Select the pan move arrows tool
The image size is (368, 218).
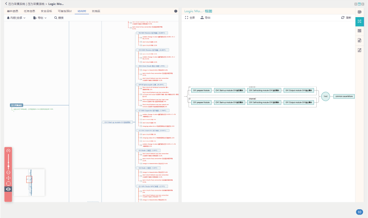8,178
